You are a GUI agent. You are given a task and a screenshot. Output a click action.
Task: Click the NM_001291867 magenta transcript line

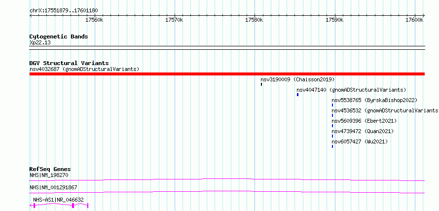[x=227, y=192]
